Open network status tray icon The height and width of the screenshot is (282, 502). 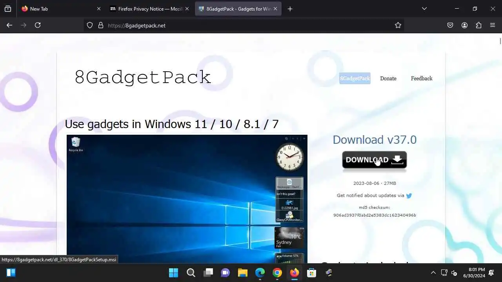(444, 273)
